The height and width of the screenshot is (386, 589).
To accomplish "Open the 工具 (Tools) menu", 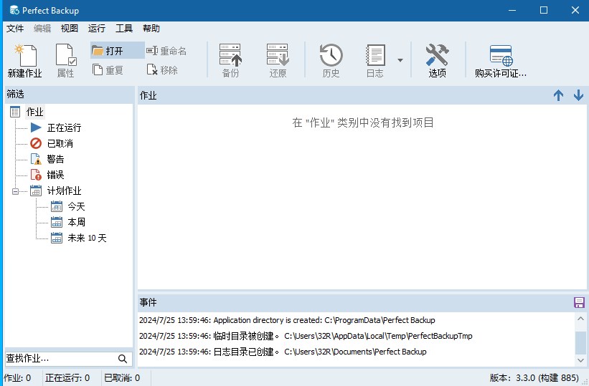I will click(124, 29).
